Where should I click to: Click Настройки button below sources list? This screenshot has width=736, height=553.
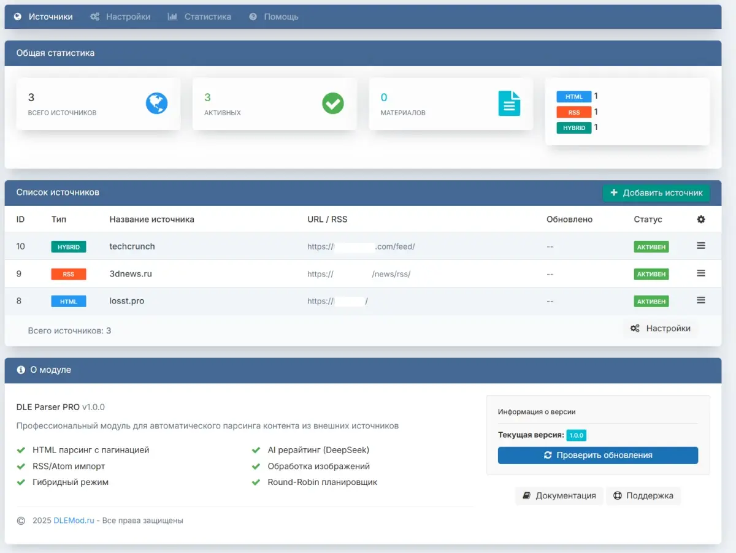[660, 329]
